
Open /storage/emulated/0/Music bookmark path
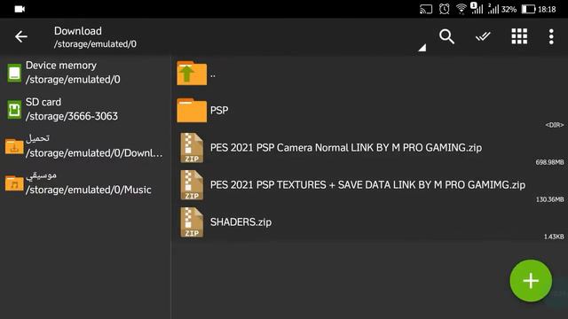(x=89, y=190)
